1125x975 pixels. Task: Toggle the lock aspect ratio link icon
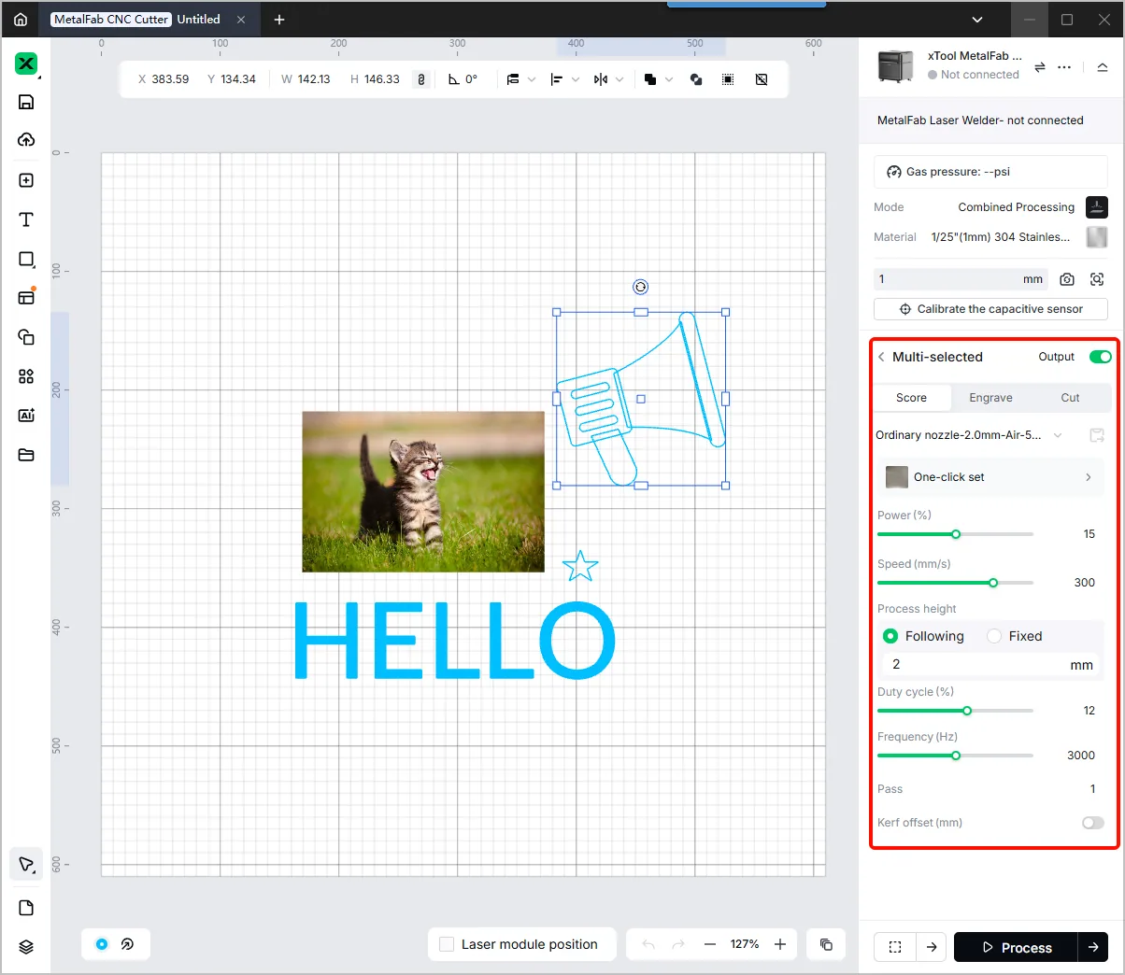(x=421, y=79)
